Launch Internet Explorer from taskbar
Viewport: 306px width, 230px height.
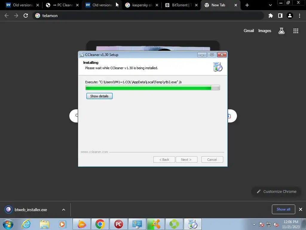[x=26, y=224]
